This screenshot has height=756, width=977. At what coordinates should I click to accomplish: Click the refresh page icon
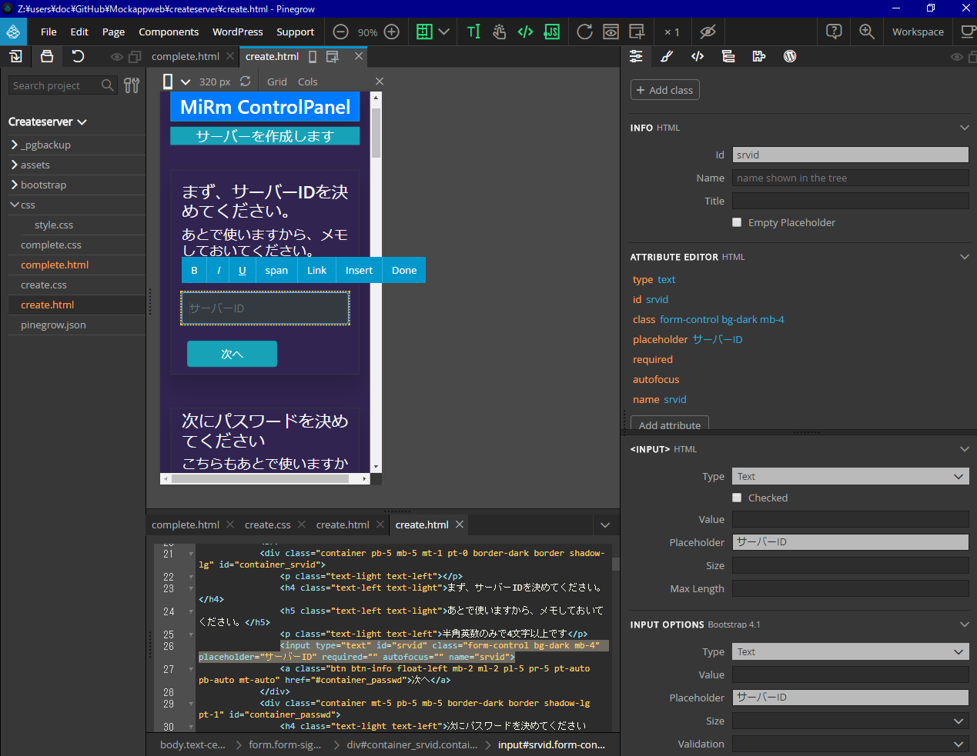584,32
